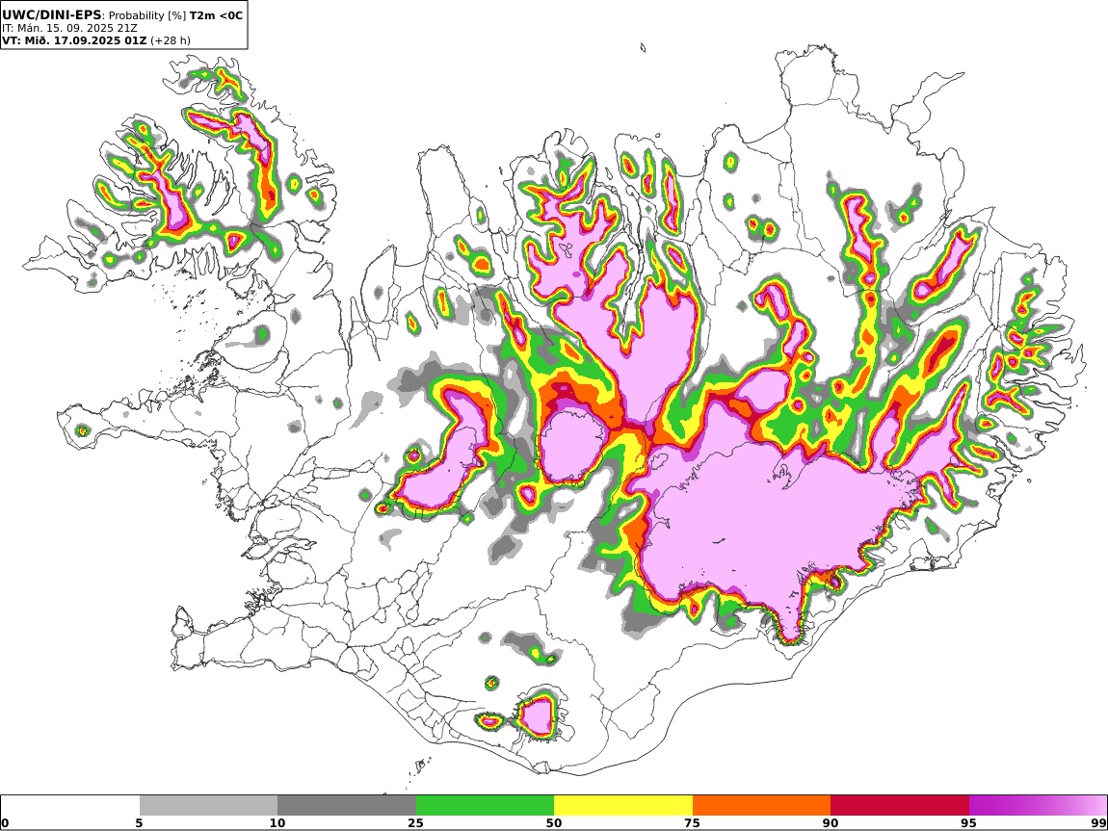Click the legend value '75'
Image resolution: width=1108 pixels, height=831 pixels.
point(692,823)
